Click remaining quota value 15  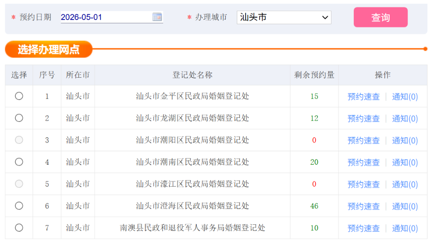click(314, 96)
